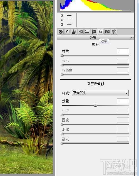
Task: Open the Detail panel triangle icon
Action: (x=74, y=32)
